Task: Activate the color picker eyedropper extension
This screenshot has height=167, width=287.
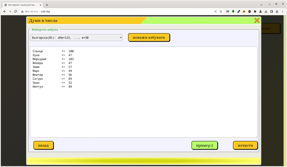Action: click(239, 11)
